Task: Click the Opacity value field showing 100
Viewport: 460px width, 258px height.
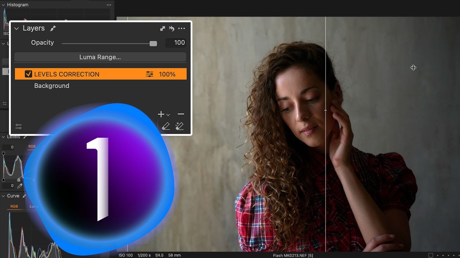Action: 176,43
